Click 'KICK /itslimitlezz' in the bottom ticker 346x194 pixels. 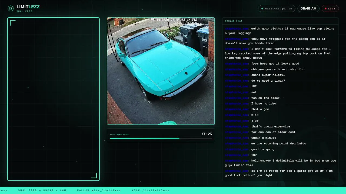point(151,190)
